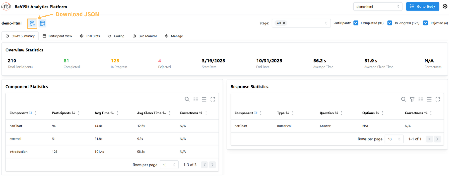The height and width of the screenshot is (178, 451).
Task: Click the Download JSON database icon
Action: (32, 23)
